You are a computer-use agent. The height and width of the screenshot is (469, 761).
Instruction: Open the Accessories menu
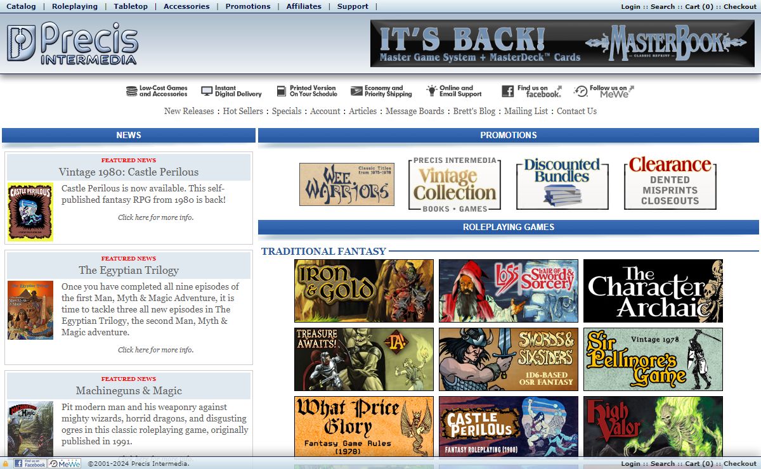(x=186, y=6)
